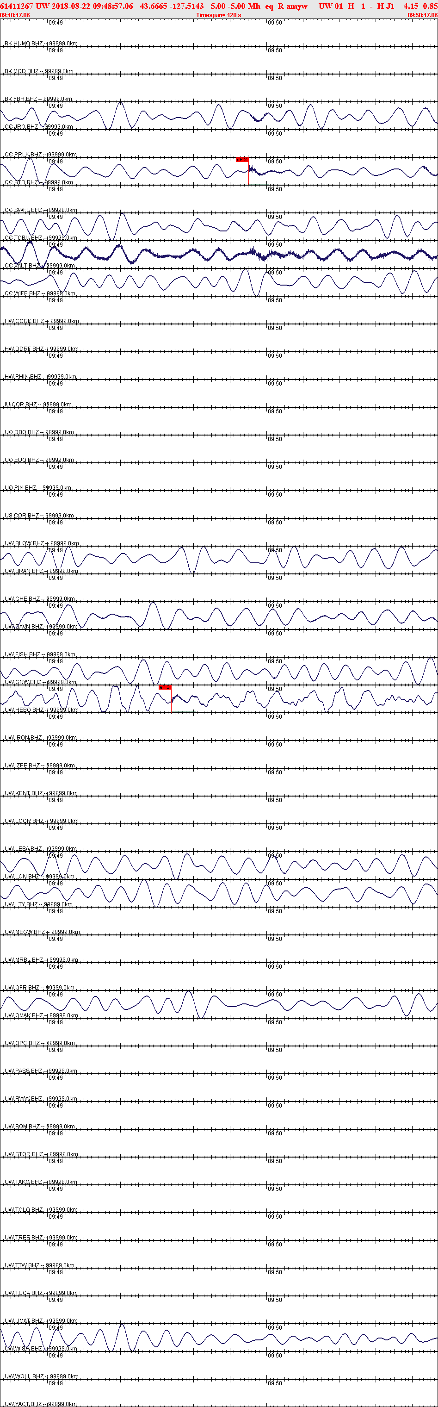Image resolution: width=438 pixels, height=1407 pixels.
Task: Select the UW LCCR BHZ station label
Action: tap(42, 822)
